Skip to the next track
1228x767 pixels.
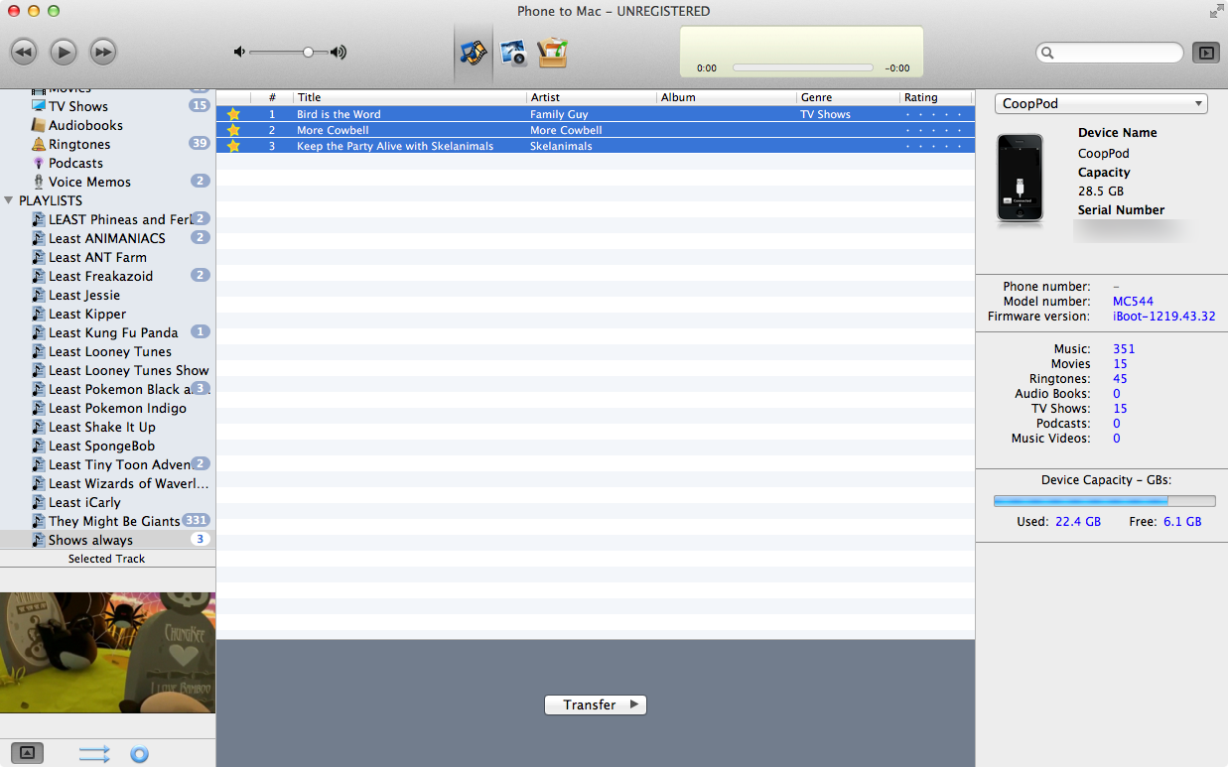click(x=103, y=52)
